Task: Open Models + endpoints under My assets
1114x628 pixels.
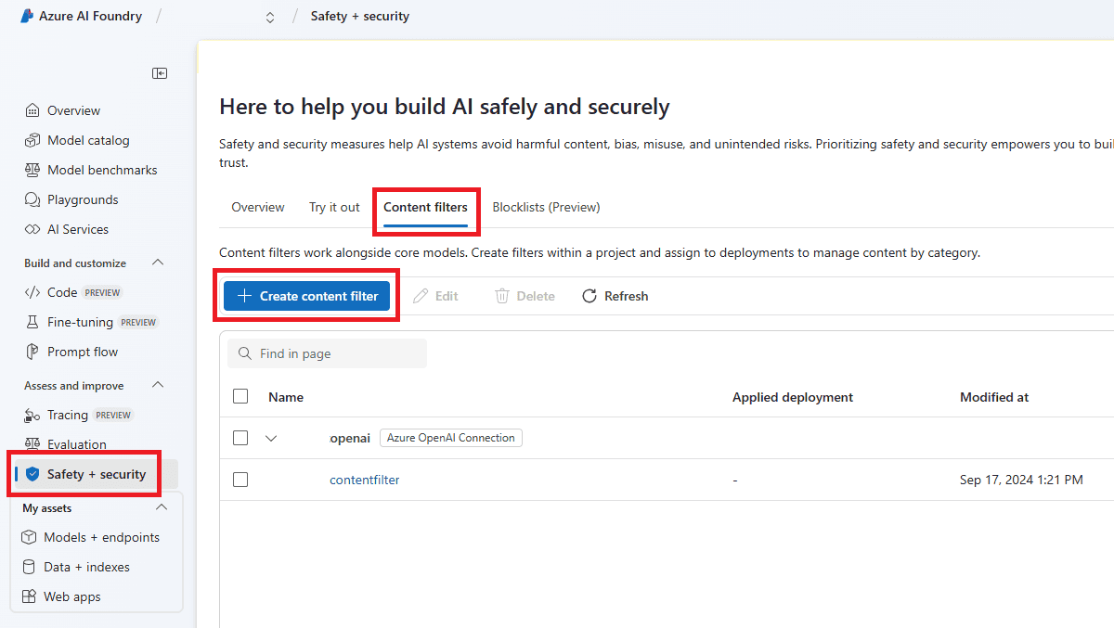Action: 100,537
